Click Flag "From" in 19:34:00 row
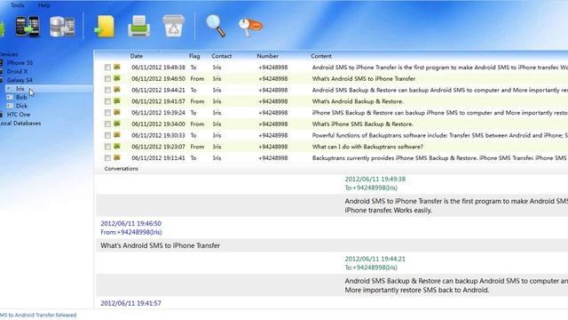568x320 pixels. [x=197, y=124]
